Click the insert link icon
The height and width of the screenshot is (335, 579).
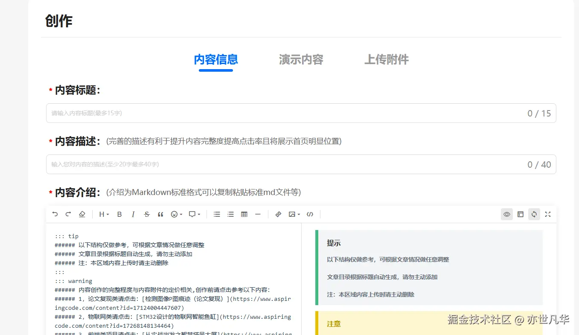click(278, 214)
